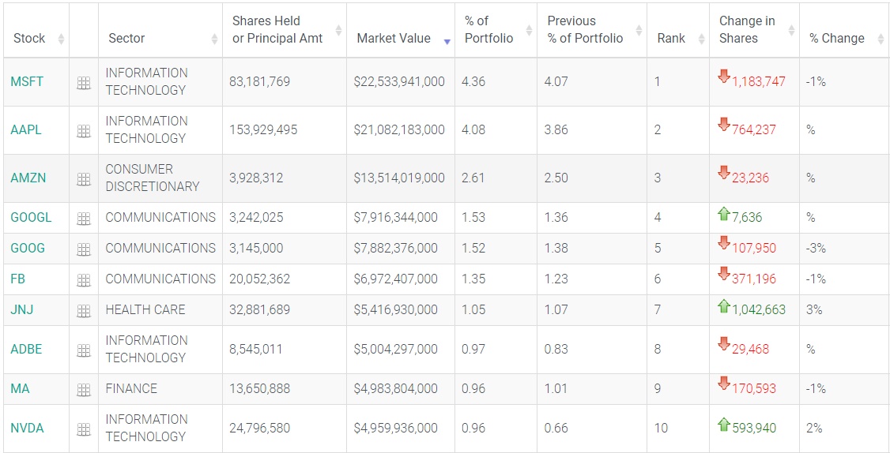Viewport: 890px width, 453px height.
Task: Open the grid icon in ADBE row
Action: tap(84, 350)
